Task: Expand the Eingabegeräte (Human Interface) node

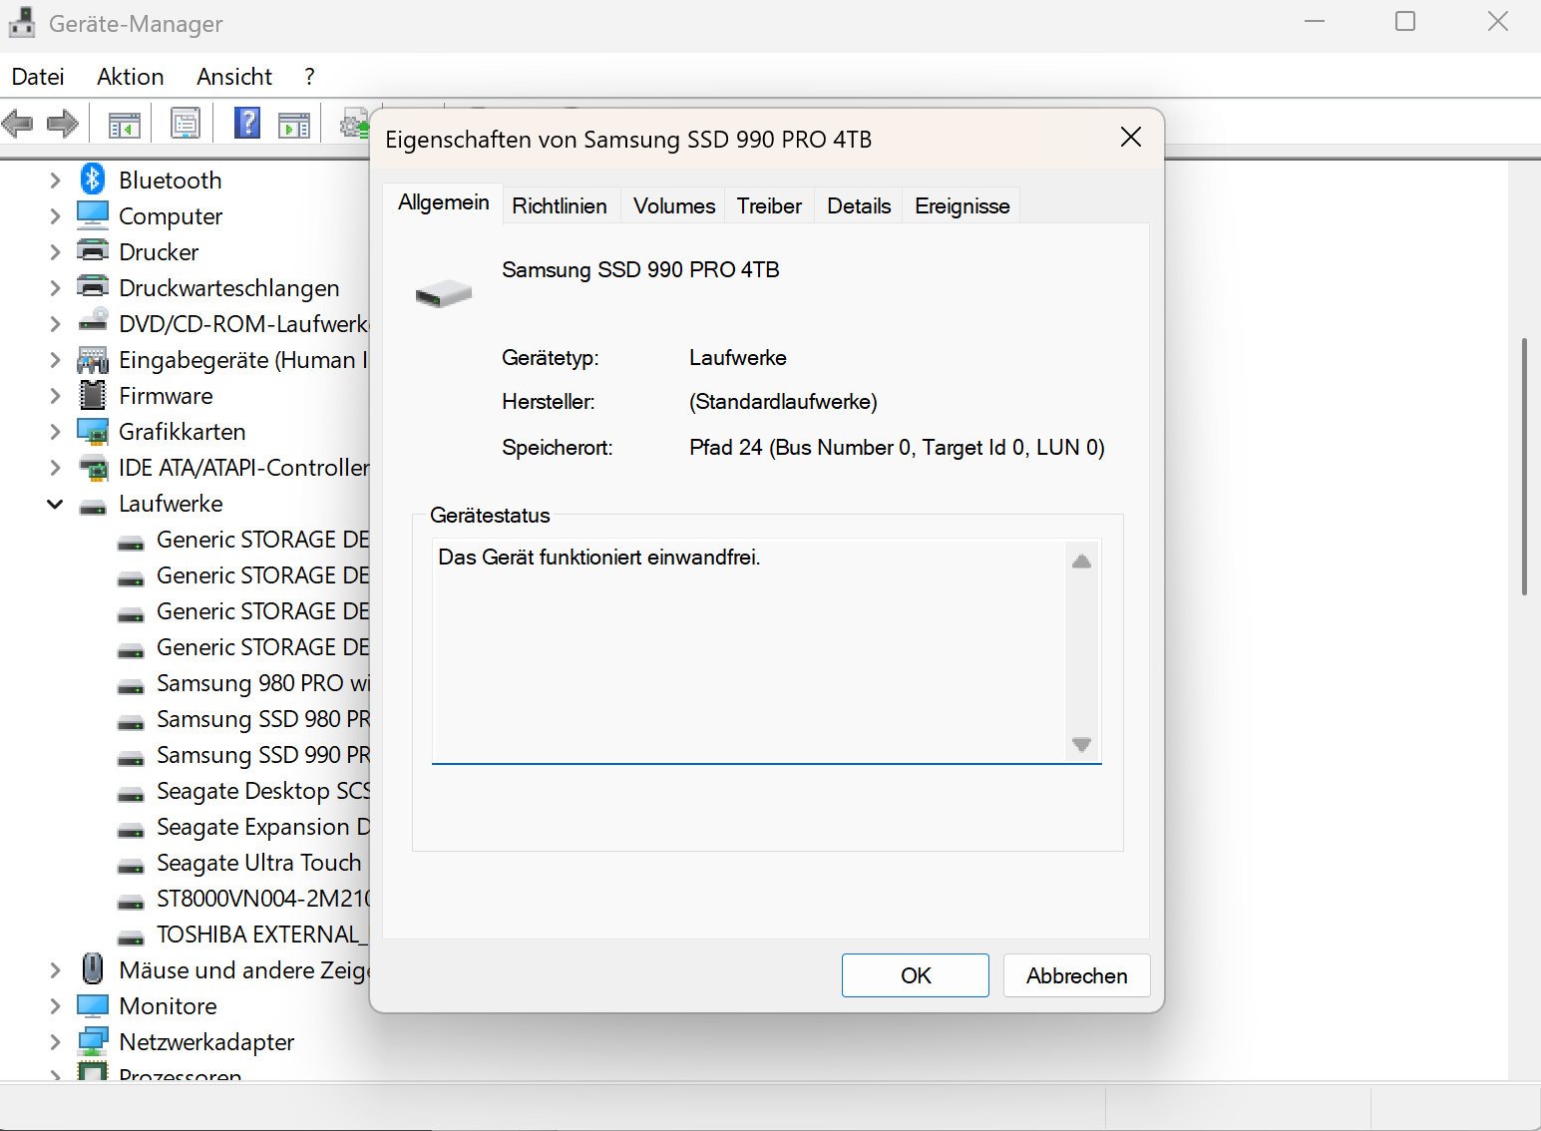Action: coord(56,360)
